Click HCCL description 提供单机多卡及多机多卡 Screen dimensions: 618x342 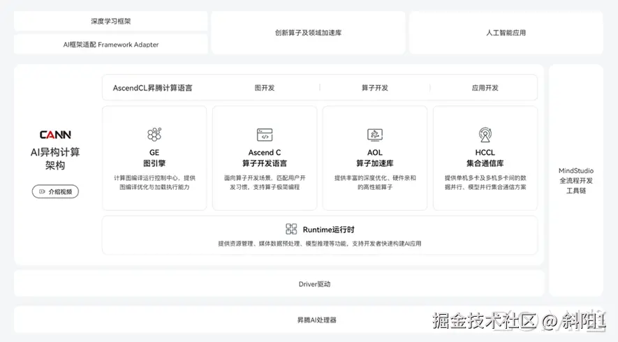click(x=485, y=182)
